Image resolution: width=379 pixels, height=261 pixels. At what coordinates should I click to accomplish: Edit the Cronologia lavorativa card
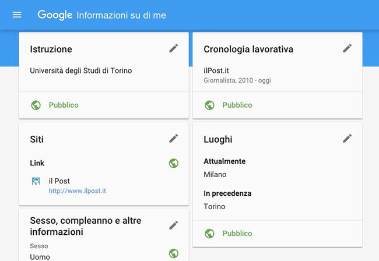347,48
